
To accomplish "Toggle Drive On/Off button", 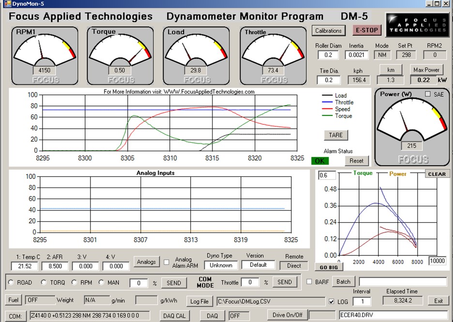I will click(287, 315).
